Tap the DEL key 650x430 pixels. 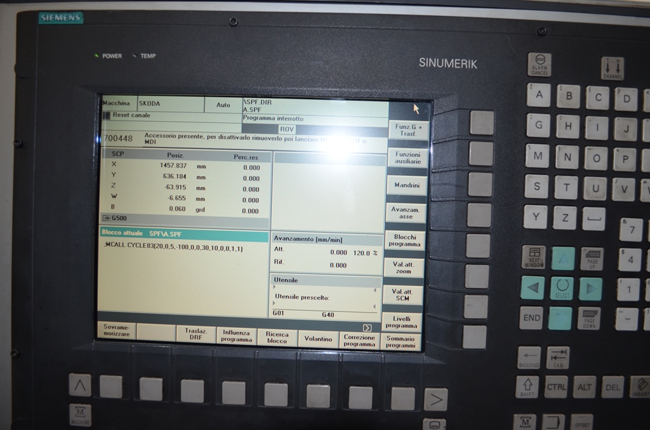click(613, 388)
